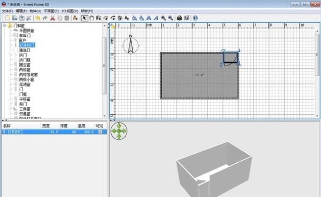This screenshot has height=197, width=321.
Task: Collapse the 门和窗 catalog folder
Action: (x=4, y=26)
